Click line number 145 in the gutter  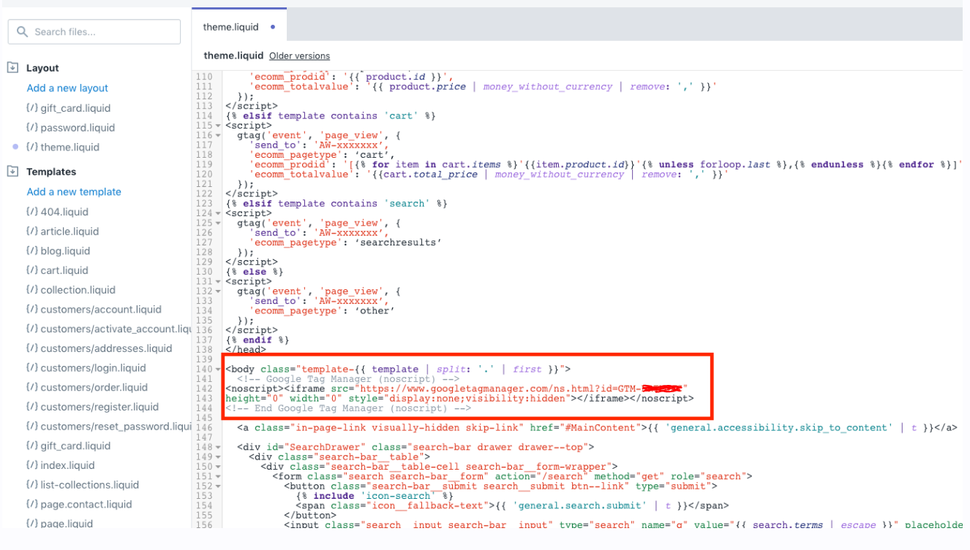tap(204, 418)
